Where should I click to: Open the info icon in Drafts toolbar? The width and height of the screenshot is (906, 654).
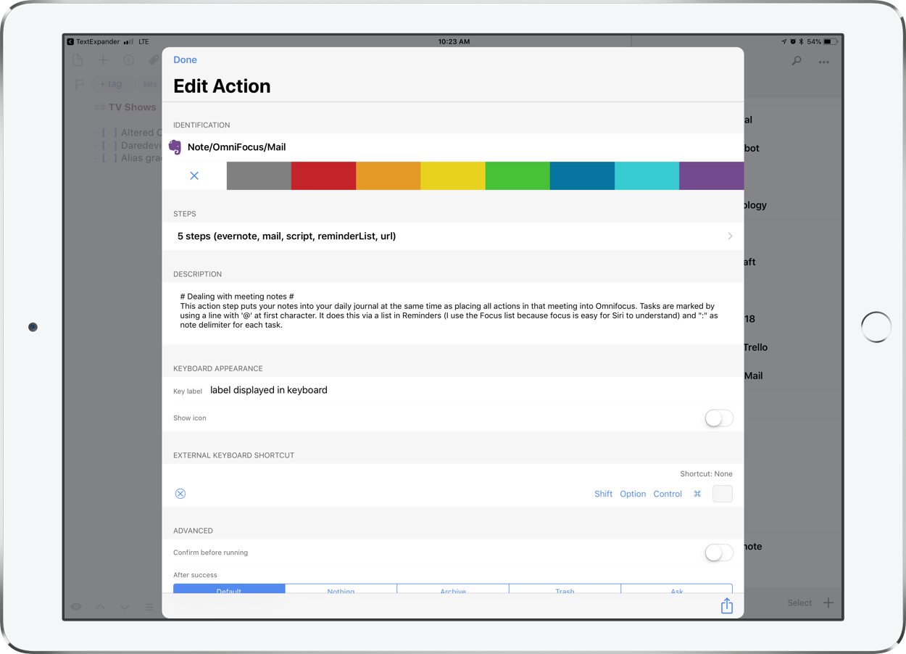pyautogui.click(x=128, y=60)
